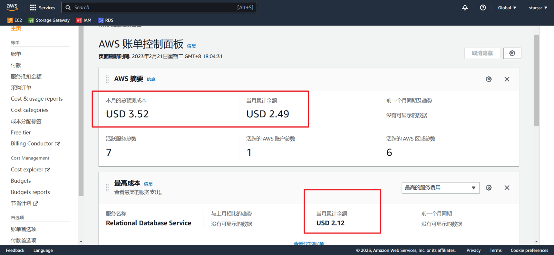Open the Storage Gateway shortcut
Screen dimensions: 554x255
pos(49,20)
